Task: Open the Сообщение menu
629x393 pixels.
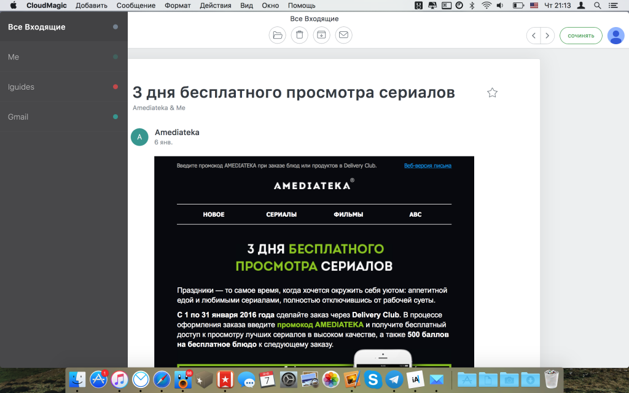Action: click(x=136, y=6)
